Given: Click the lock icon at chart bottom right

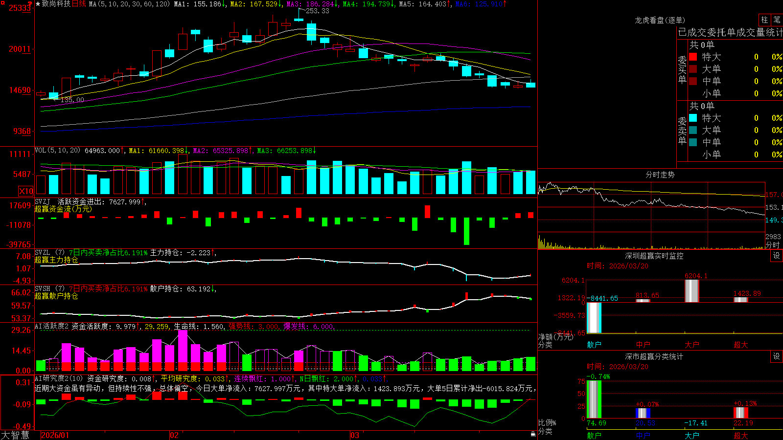Looking at the screenshot, I should pos(533,434).
